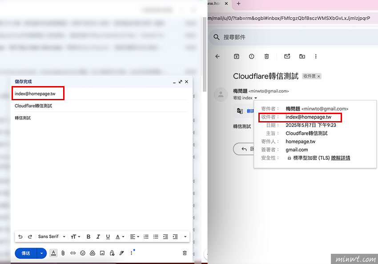
Task: Click the blue 傳送 send button
Action: [x=26, y=253]
